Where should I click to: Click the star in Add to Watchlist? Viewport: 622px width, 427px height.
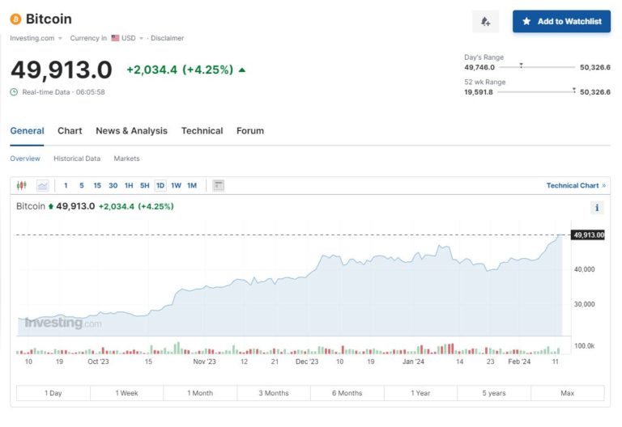(526, 22)
